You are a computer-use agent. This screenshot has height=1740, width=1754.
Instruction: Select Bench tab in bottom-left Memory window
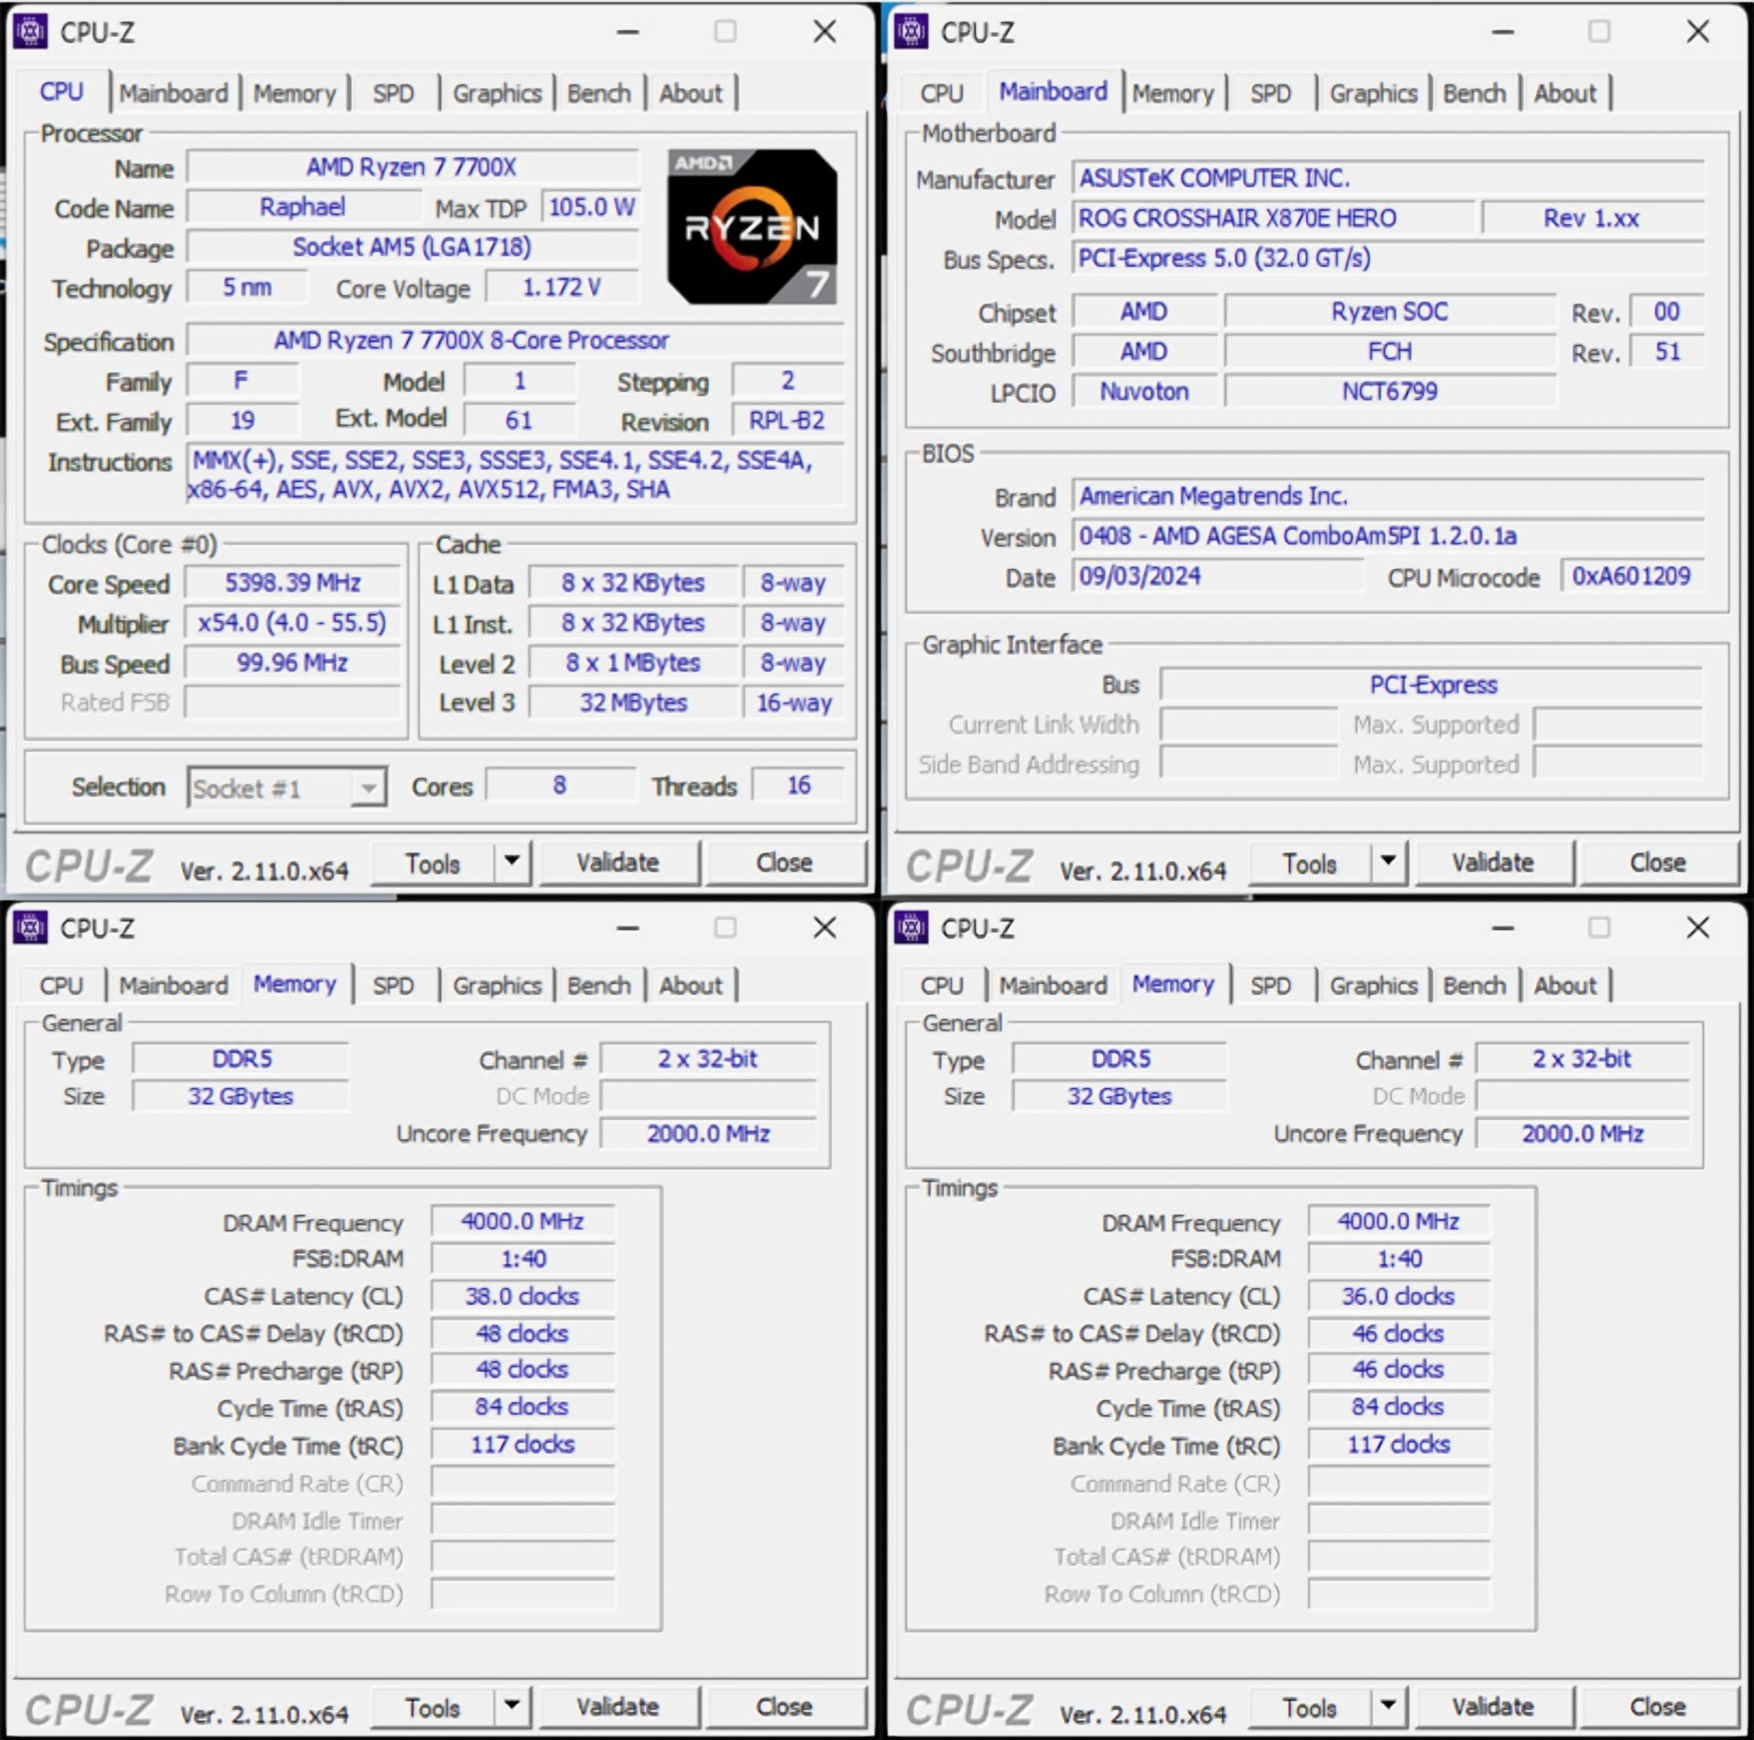[x=598, y=986]
